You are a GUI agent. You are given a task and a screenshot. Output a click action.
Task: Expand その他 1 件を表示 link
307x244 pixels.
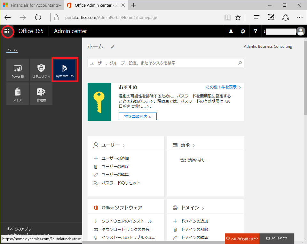(224, 87)
